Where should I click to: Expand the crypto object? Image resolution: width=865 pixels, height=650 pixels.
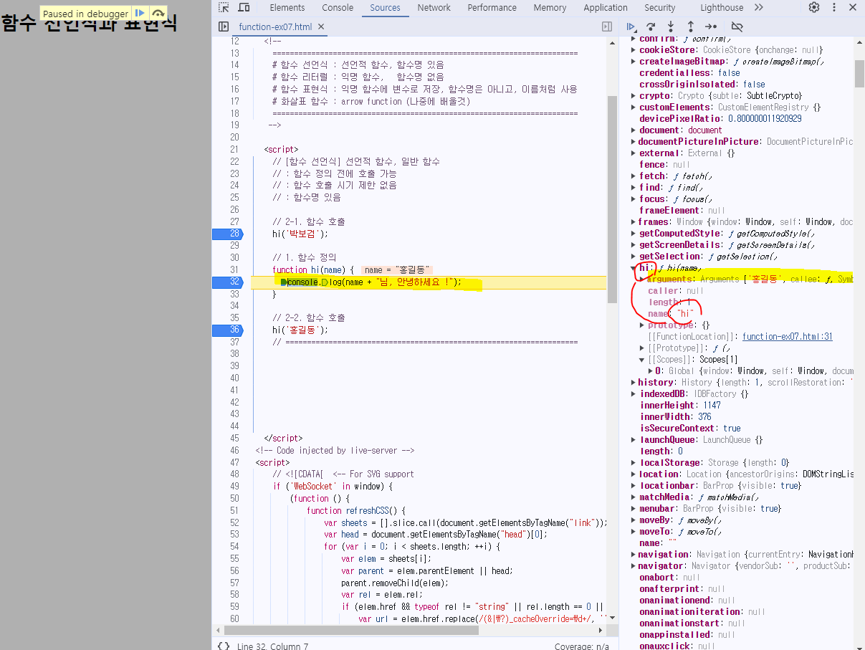pos(634,96)
